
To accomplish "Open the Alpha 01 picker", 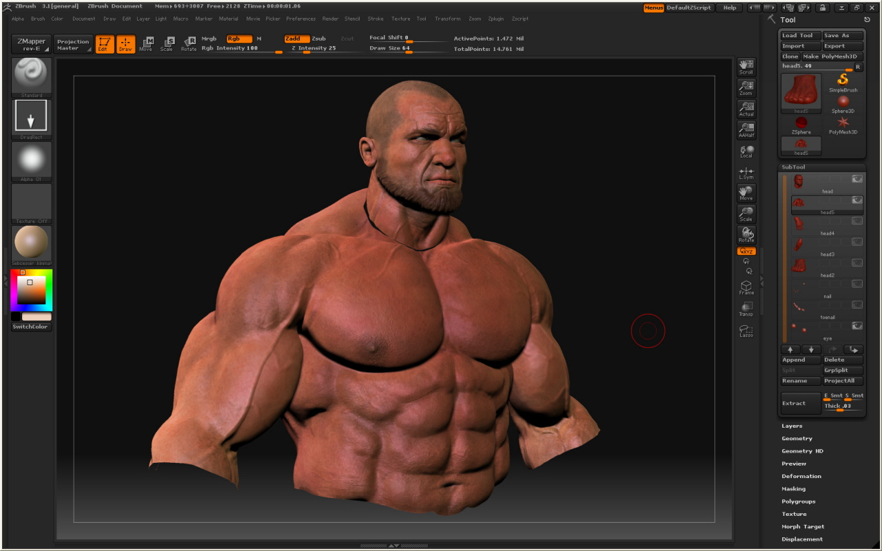I will [32, 162].
